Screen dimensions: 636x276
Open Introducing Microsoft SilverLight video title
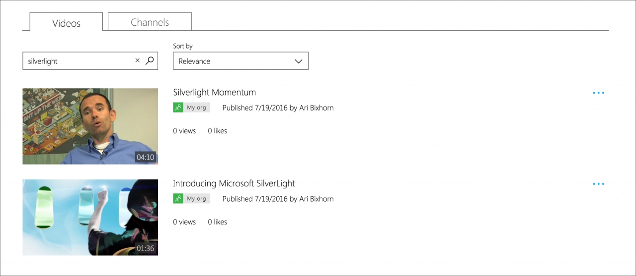[x=234, y=183]
